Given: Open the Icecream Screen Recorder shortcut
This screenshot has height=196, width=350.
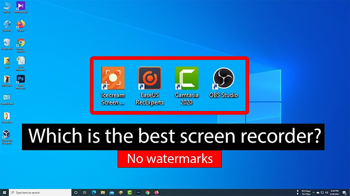Looking at the screenshot, I should pyautogui.click(x=113, y=86).
